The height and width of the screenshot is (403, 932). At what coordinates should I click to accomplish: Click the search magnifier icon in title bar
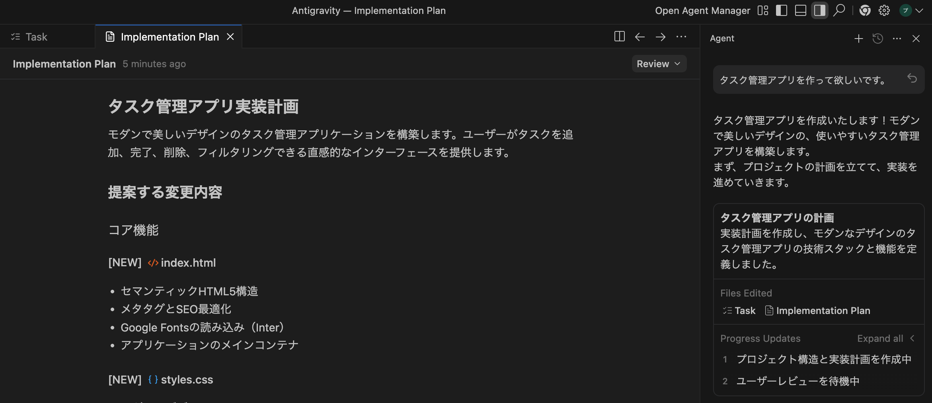(x=839, y=10)
